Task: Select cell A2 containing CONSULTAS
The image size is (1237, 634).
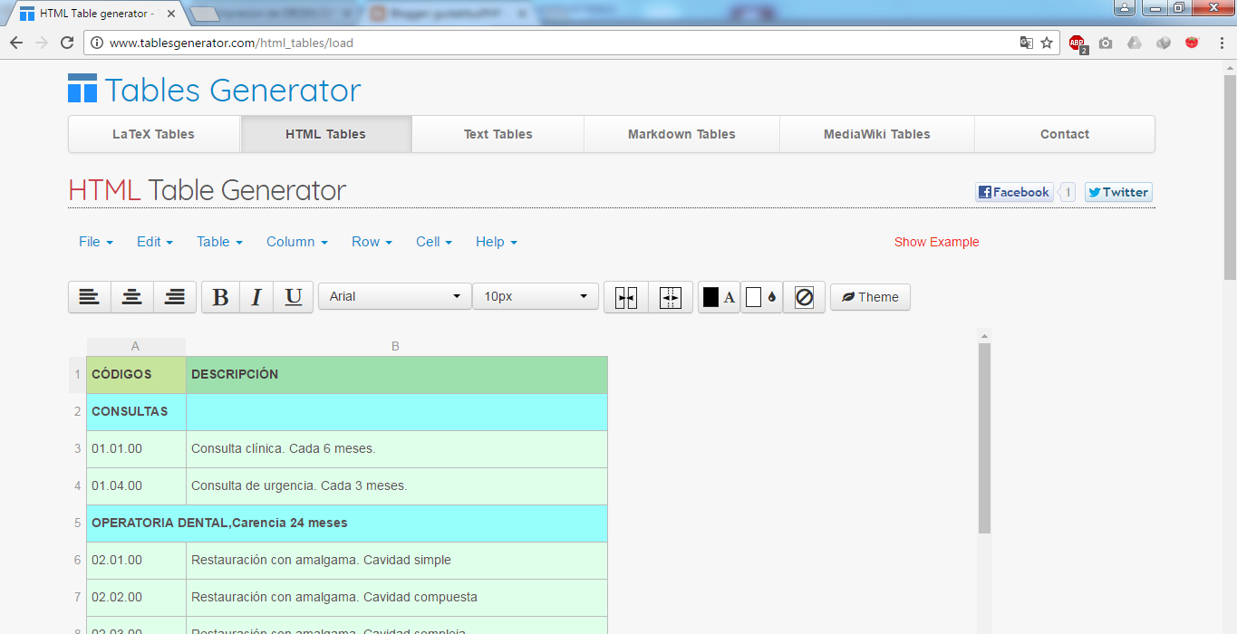Action: point(134,411)
